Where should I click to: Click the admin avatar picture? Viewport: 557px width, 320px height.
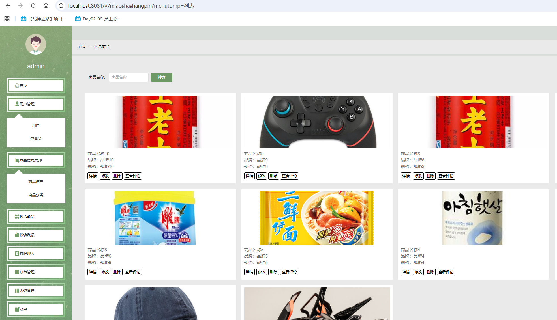pos(36,44)
